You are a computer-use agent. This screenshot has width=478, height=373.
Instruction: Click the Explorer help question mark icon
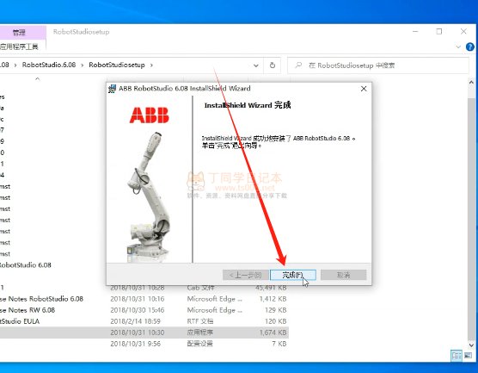(469, 47)
